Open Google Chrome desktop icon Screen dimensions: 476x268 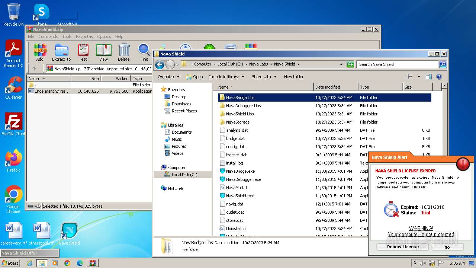13,199
